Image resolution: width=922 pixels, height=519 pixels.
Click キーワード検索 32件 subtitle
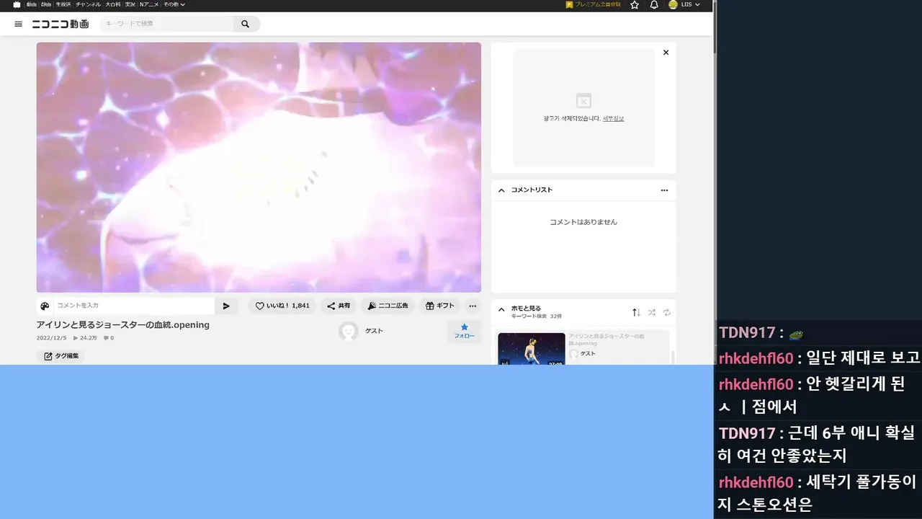pyautogui.click(x=536, y=316)
